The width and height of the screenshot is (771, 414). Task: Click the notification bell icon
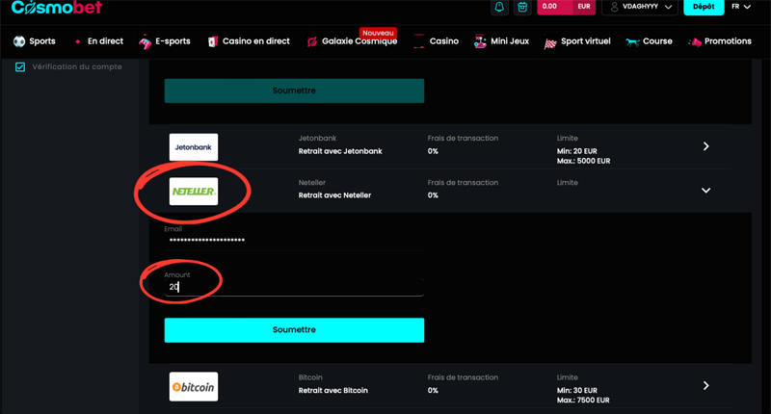click(499, 7)
